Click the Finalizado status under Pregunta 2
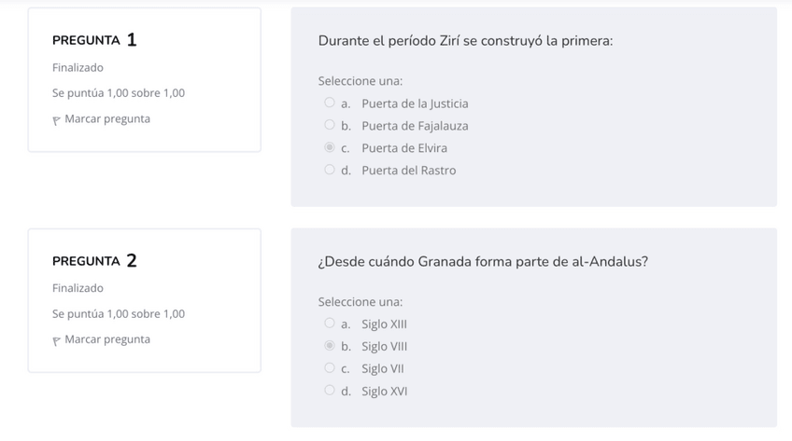Screen dimensions: 792x441 78,288
